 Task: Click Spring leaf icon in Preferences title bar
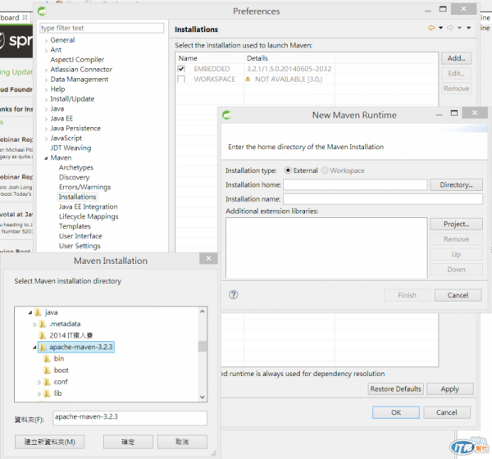point(42,11)
